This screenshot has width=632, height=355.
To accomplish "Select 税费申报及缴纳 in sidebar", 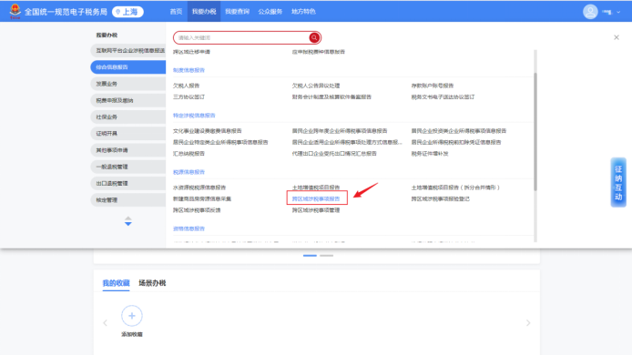I will pos(128,100).
